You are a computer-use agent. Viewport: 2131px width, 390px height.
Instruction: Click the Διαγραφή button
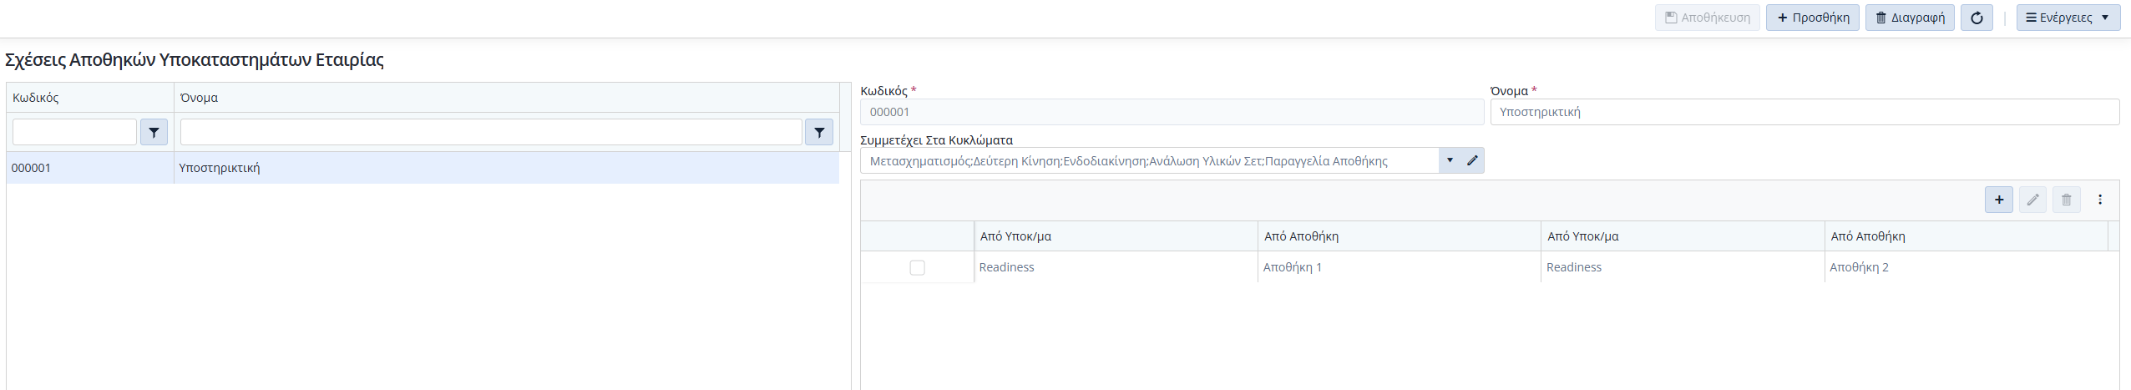coord(1910,18)
